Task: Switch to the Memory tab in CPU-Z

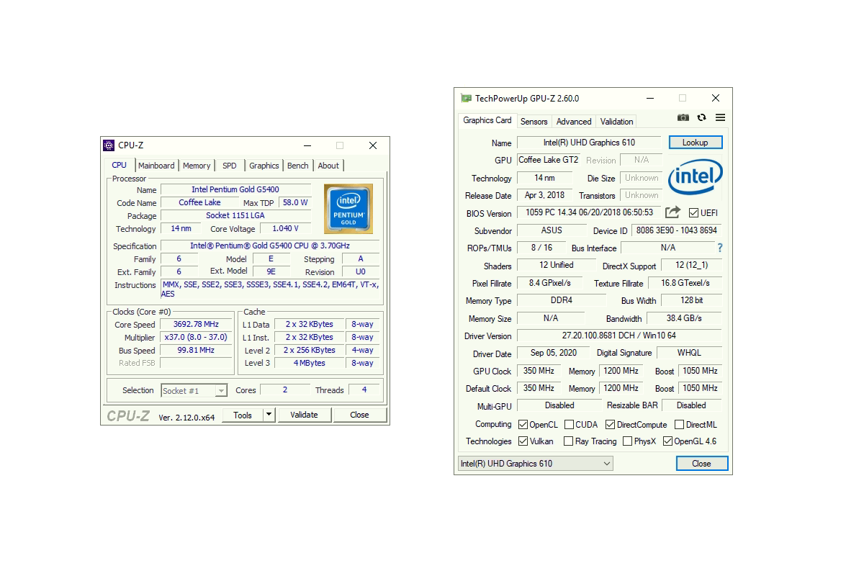Action: [197, 166]
